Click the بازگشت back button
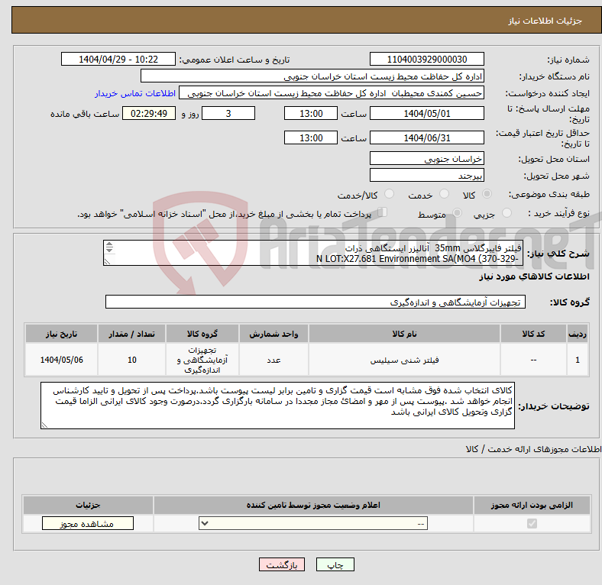602x585 pixels. click(x=282, y=564)
